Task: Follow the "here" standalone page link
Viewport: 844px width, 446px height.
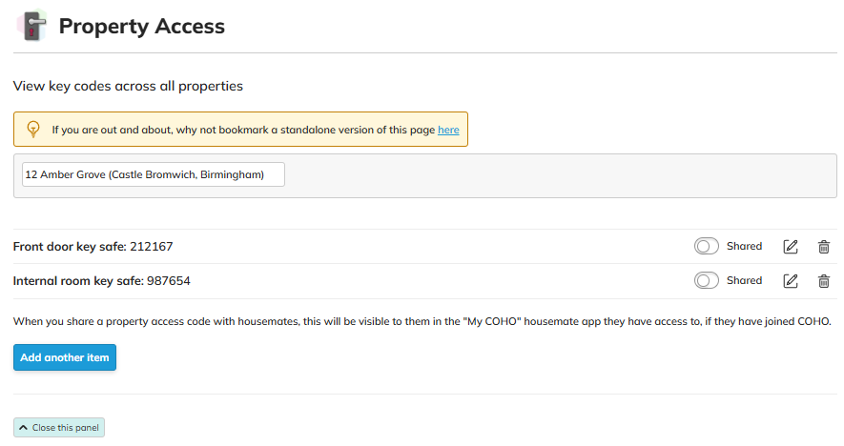Action: click(x=448, y=130)
